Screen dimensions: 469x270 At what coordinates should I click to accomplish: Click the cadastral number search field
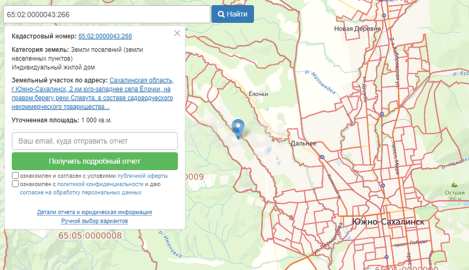tap(106, 14)
